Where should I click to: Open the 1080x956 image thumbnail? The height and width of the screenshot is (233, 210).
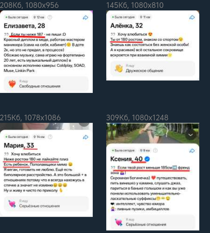click(x=46, y=52)
